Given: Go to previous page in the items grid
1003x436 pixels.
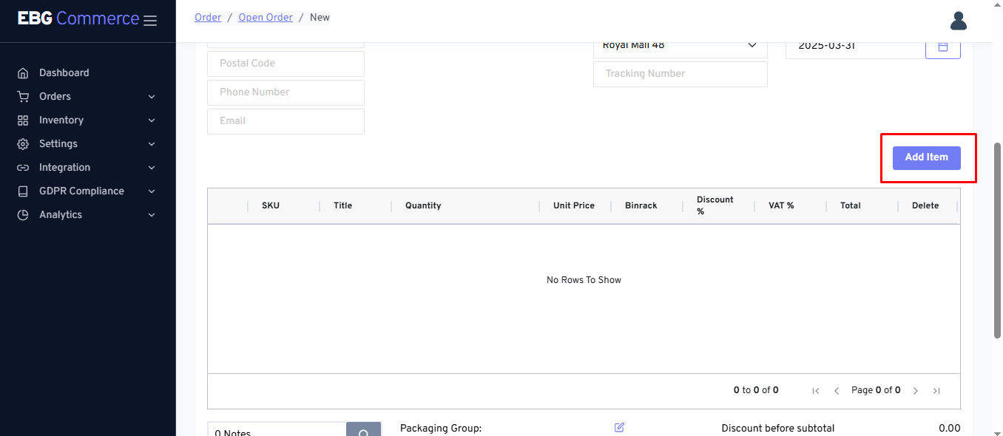Looking at the screenshot, I should pos(837,391).
